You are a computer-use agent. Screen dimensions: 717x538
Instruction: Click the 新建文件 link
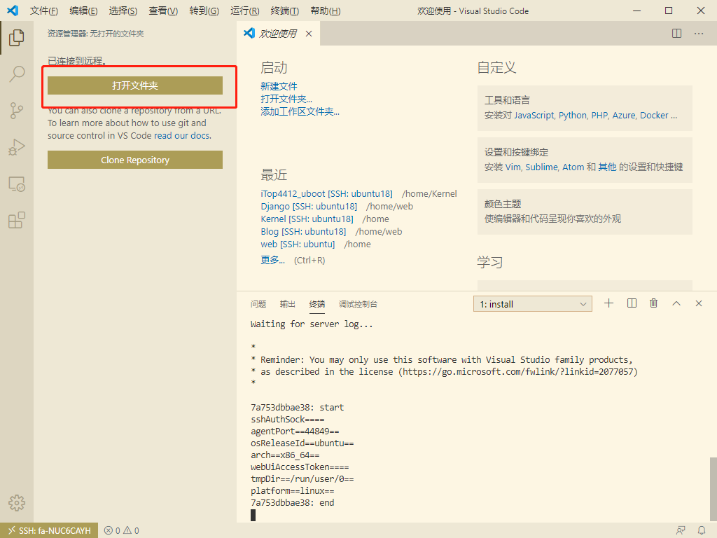coord(279,86)
